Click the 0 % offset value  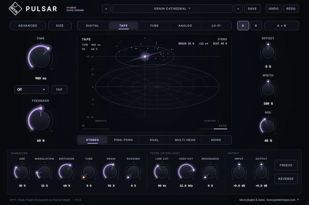click(268, 67)
